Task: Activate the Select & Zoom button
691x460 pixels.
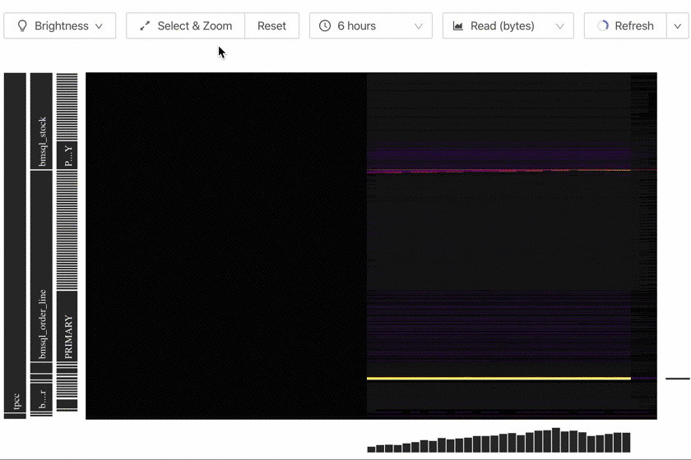Action: pyautogui.click(x=185, y=26)
